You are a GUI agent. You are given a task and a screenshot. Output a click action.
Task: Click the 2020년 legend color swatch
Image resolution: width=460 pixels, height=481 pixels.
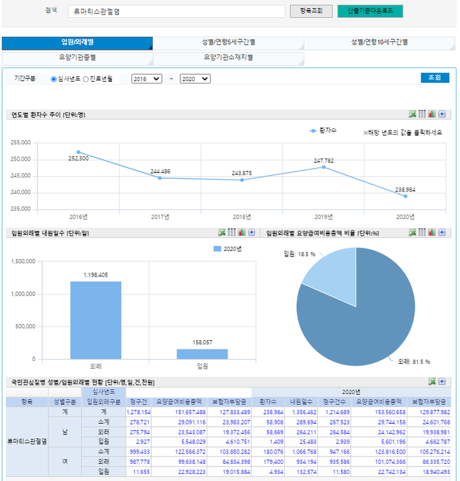[218, 249]
